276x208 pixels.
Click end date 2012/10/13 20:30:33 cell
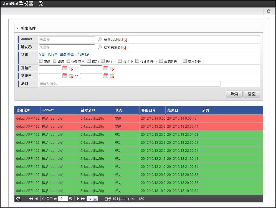183,174
